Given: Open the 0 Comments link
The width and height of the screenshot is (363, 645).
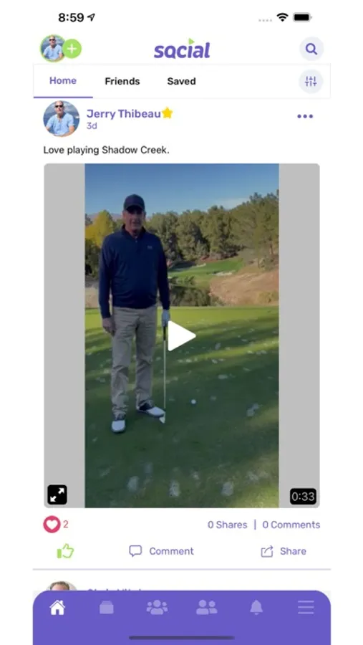Looking at the screenshot, I should tap(291, 525).
